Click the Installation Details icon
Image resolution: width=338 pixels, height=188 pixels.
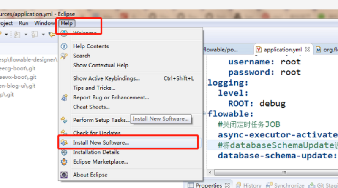(64, 152)
